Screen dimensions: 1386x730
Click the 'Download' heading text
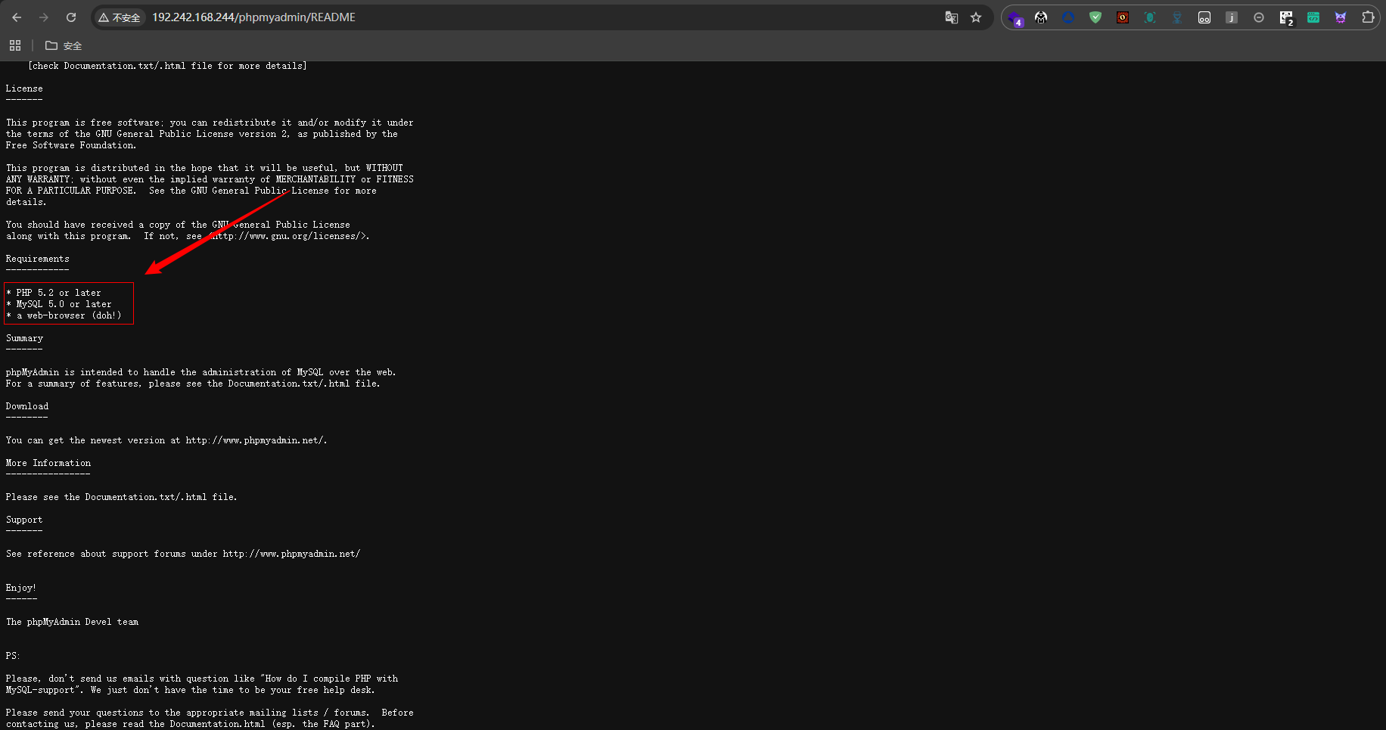[27, 406]
